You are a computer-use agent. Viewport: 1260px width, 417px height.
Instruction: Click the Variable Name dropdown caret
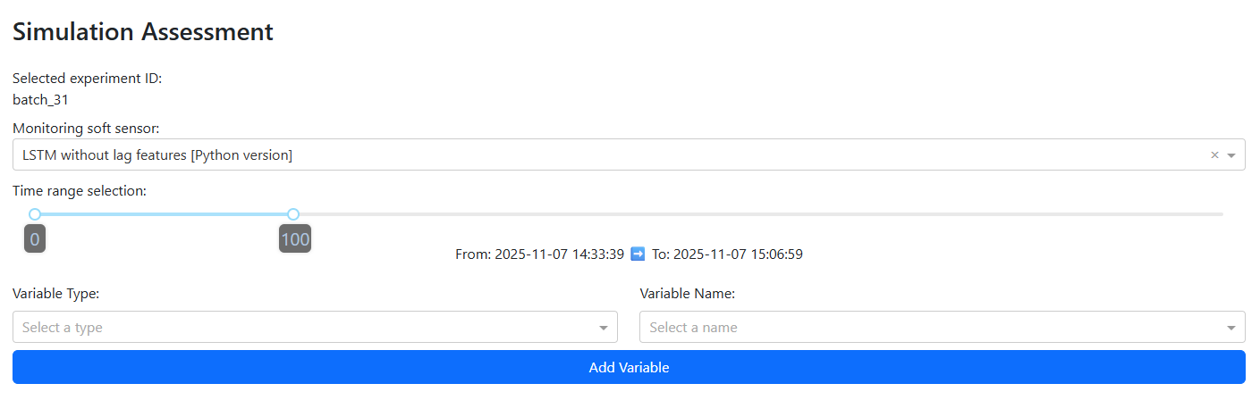point(1231,328)
